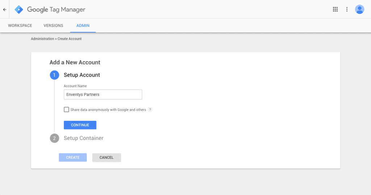The image size is (371, 195).
Task: Switch to the Workspace tab
Action: coord(20,26)
